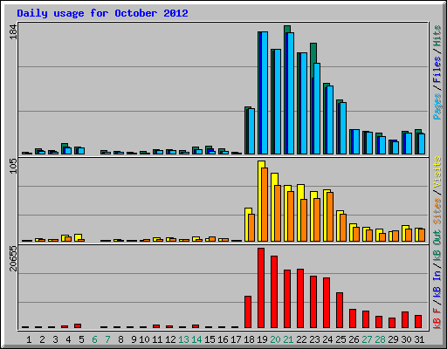Click green weekend day 21 label
This screenshot has height=349, width=447.
coord(288,339)
